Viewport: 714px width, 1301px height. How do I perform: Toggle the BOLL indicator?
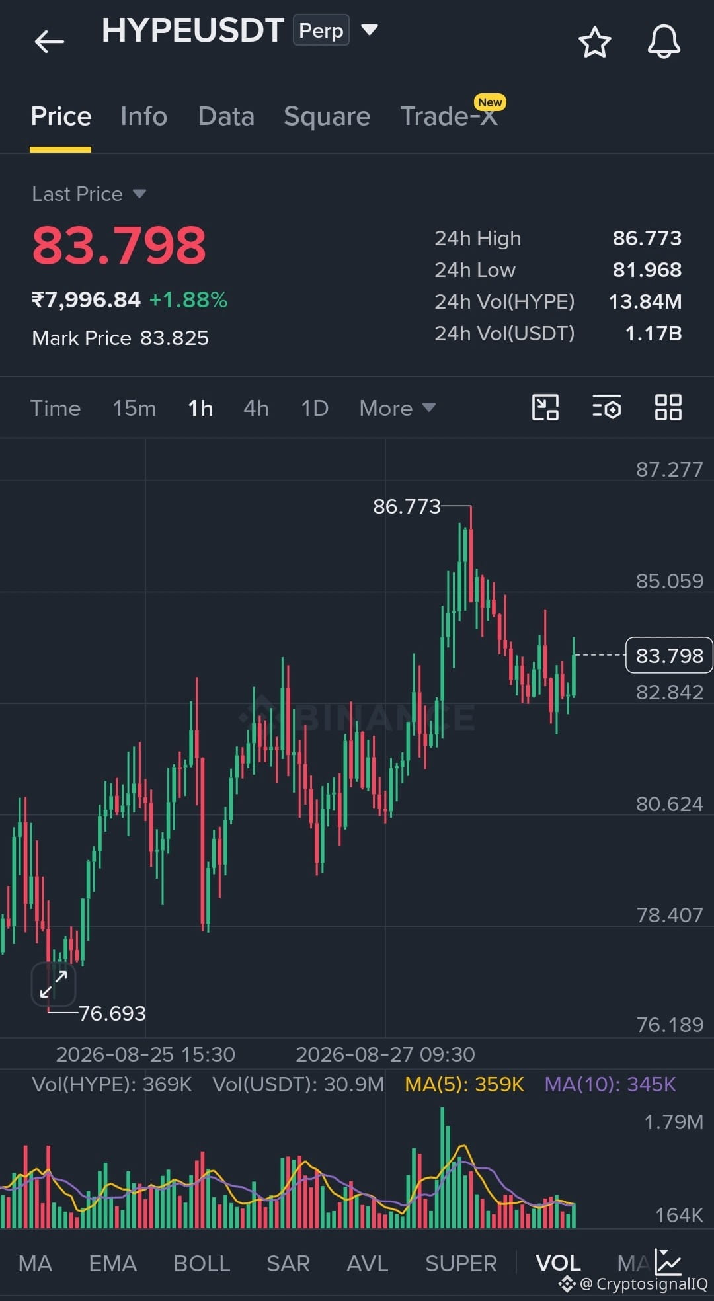point(202,1263)
